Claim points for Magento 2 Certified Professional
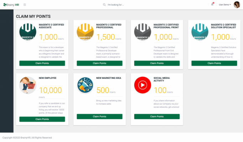Viewport: 243px width, 142px height. click(x=99, y=63)
